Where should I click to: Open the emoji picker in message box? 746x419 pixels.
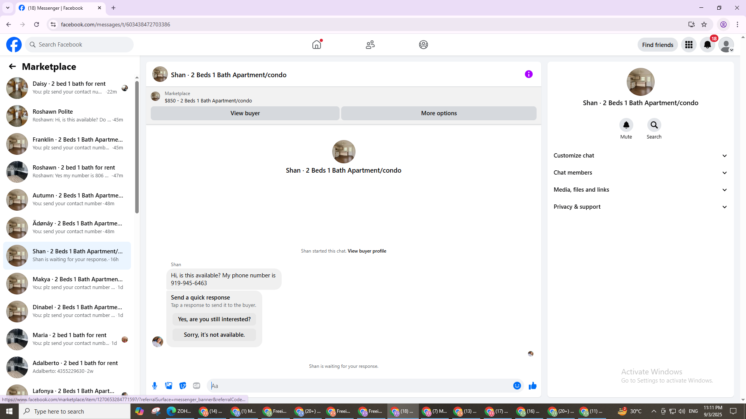pyautogui.click(x=517, y=386)
